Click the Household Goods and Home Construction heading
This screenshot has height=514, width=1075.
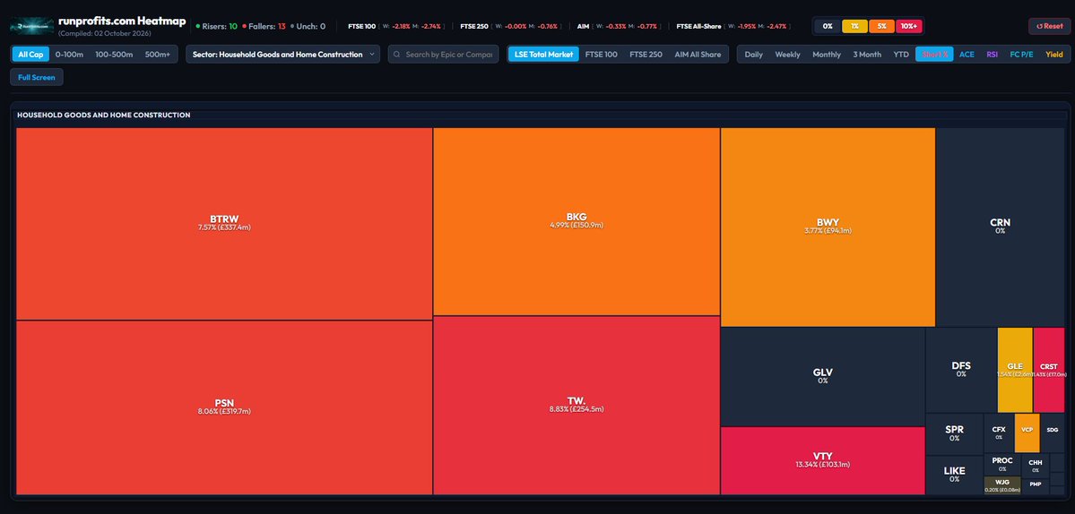[103, 115]
